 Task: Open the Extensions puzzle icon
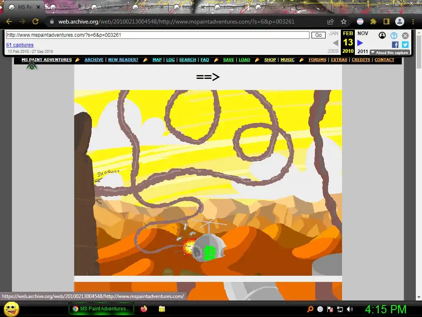tap(373, 21)
